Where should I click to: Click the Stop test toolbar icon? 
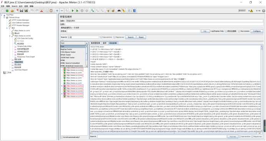tap(82, 11)
